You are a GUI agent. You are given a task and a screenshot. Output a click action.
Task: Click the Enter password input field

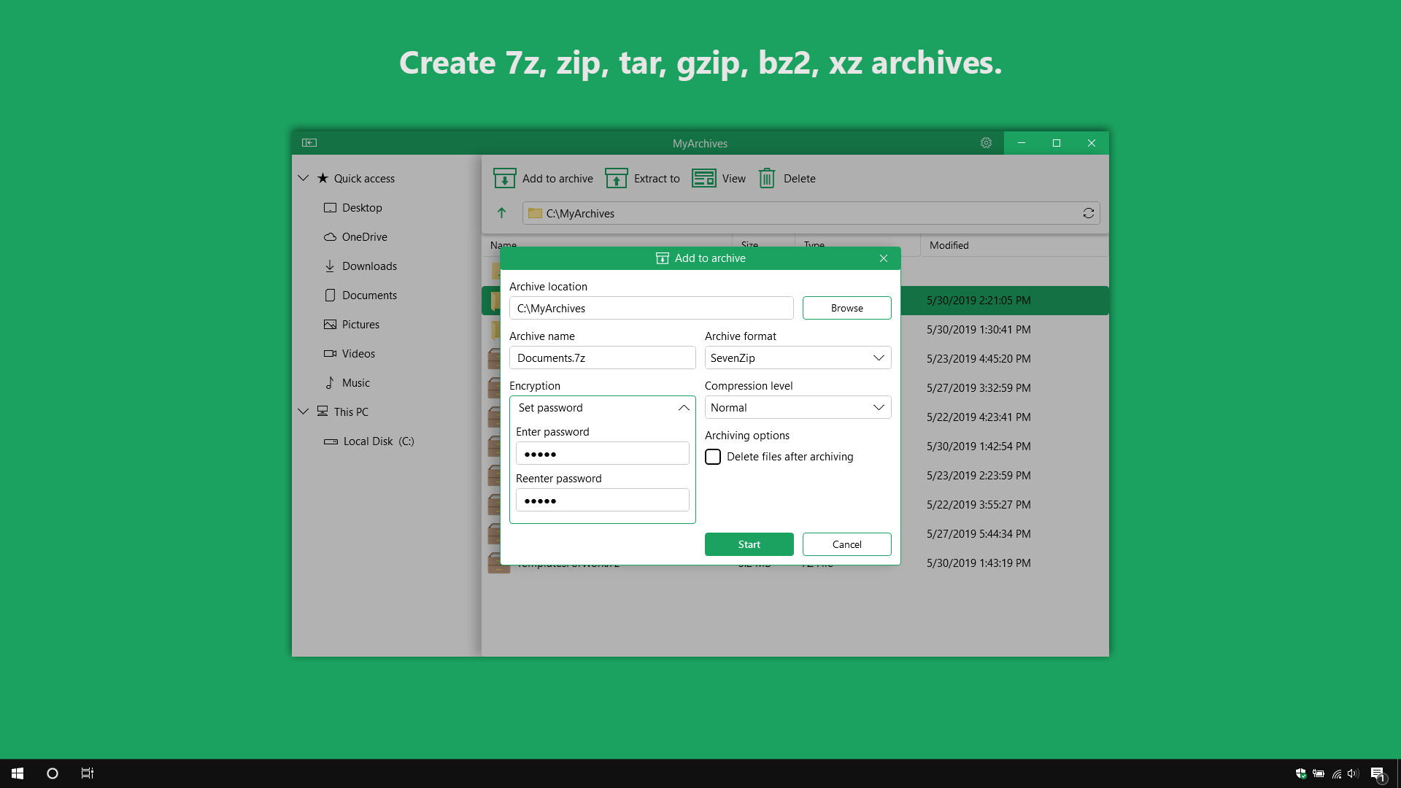[x=601, y=452]
